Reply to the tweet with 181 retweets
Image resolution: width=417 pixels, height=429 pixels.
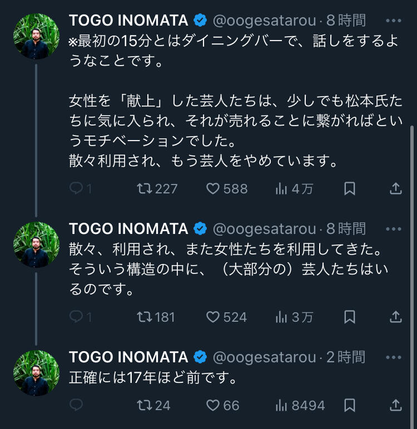click(x=76, y=317)
